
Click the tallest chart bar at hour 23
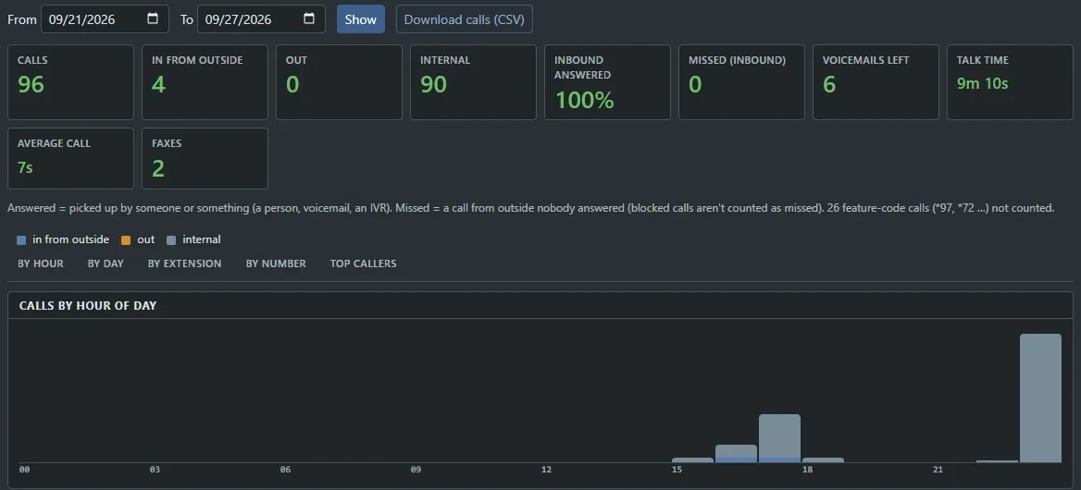(x=1040, y=398)
